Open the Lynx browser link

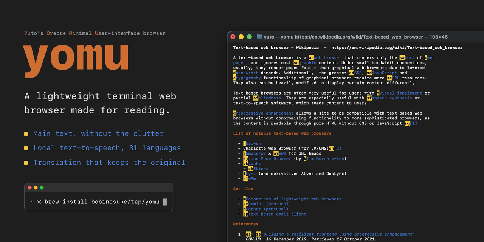[251, 174]
